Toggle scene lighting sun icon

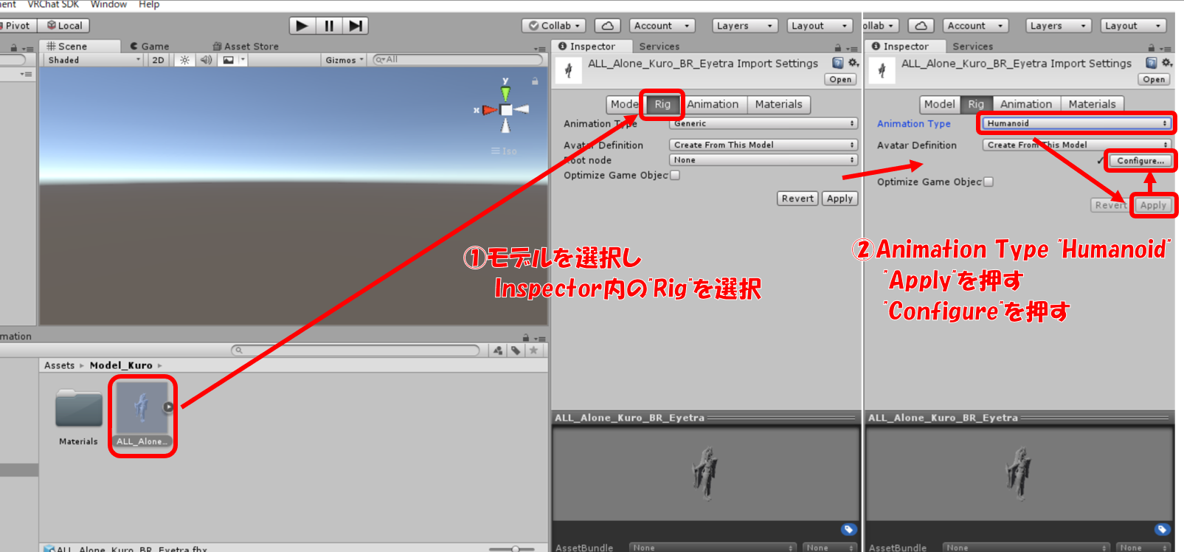(x=184, y=61)
